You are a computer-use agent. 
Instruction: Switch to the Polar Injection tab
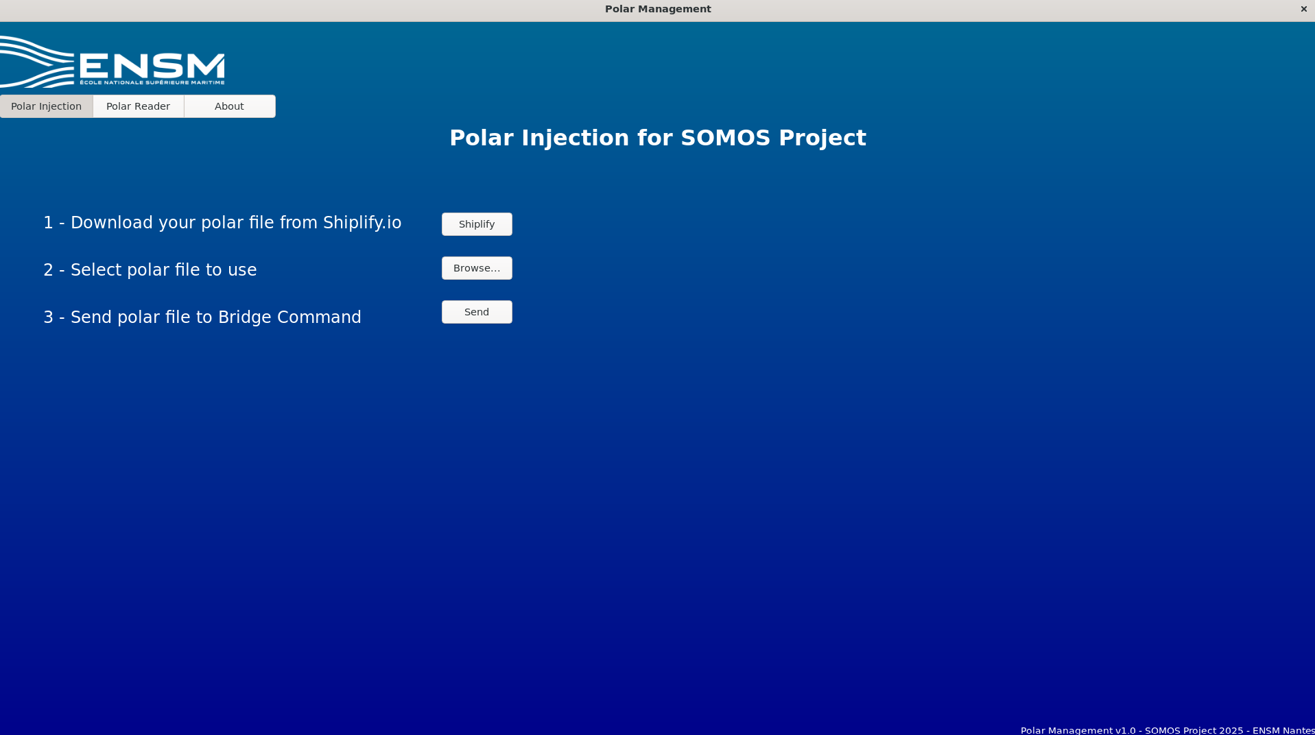tap(47, 106)
